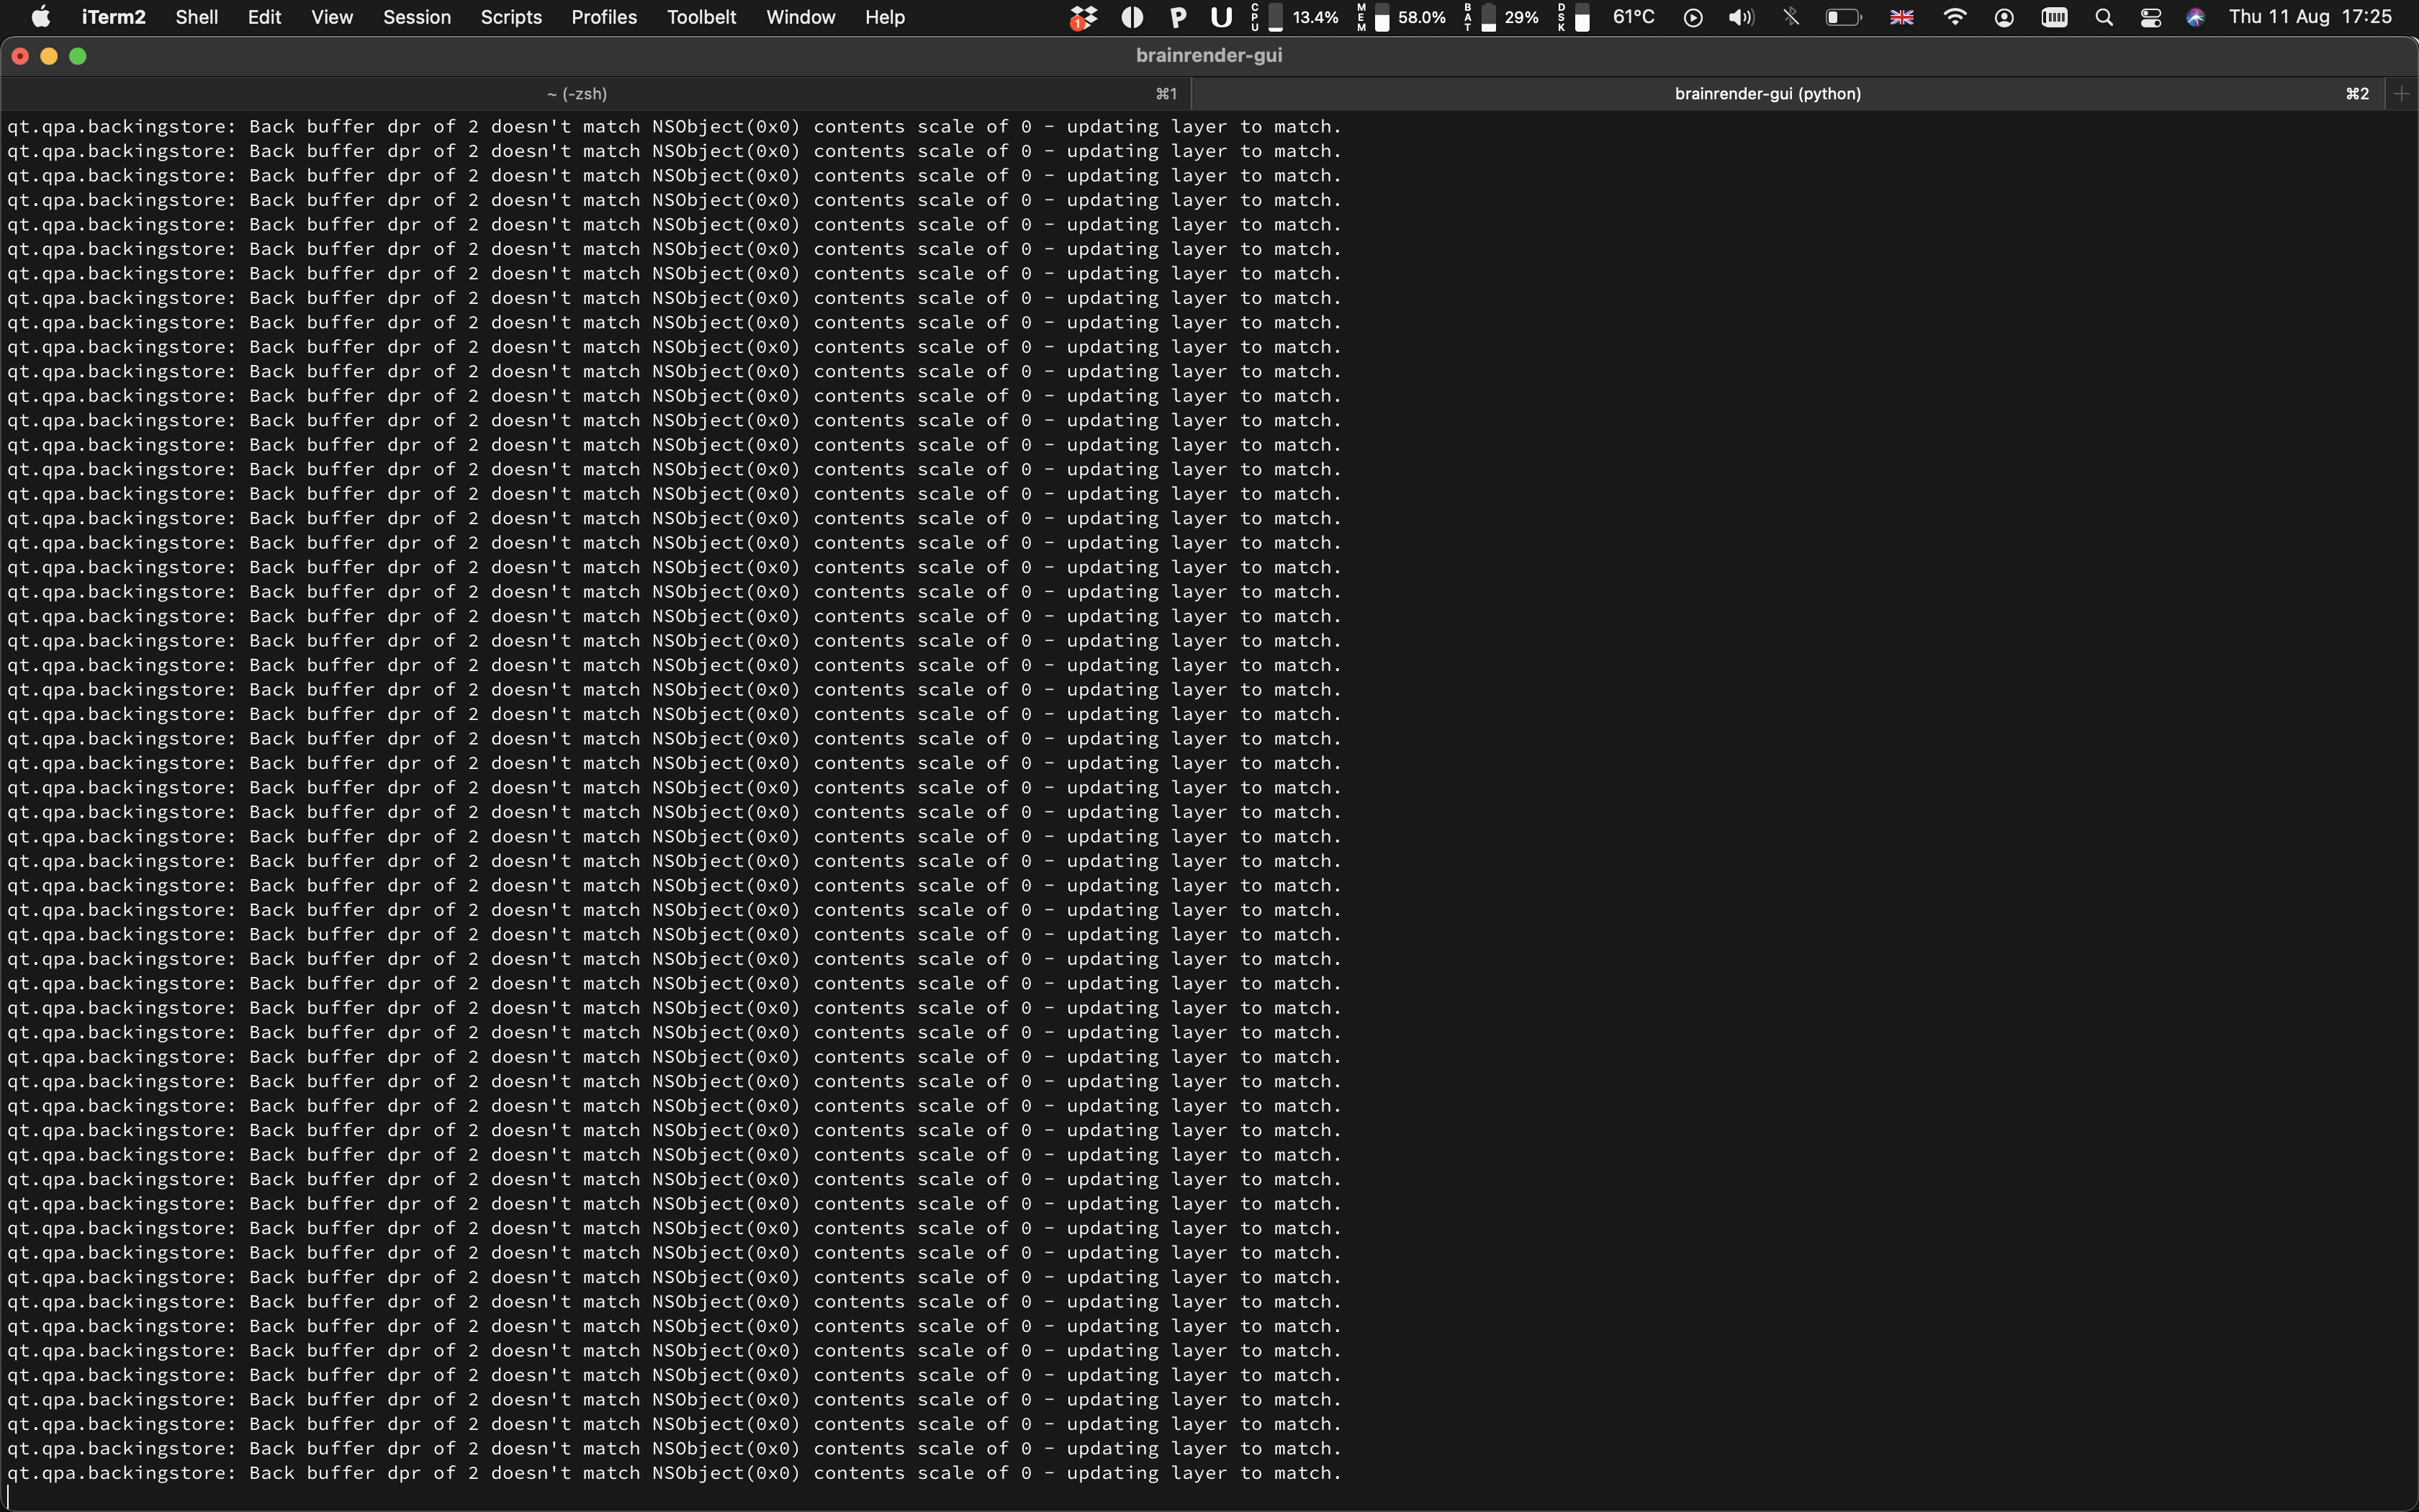Open the UK flag input source menu
2419x1512 pixels.
click(1901, 17)
